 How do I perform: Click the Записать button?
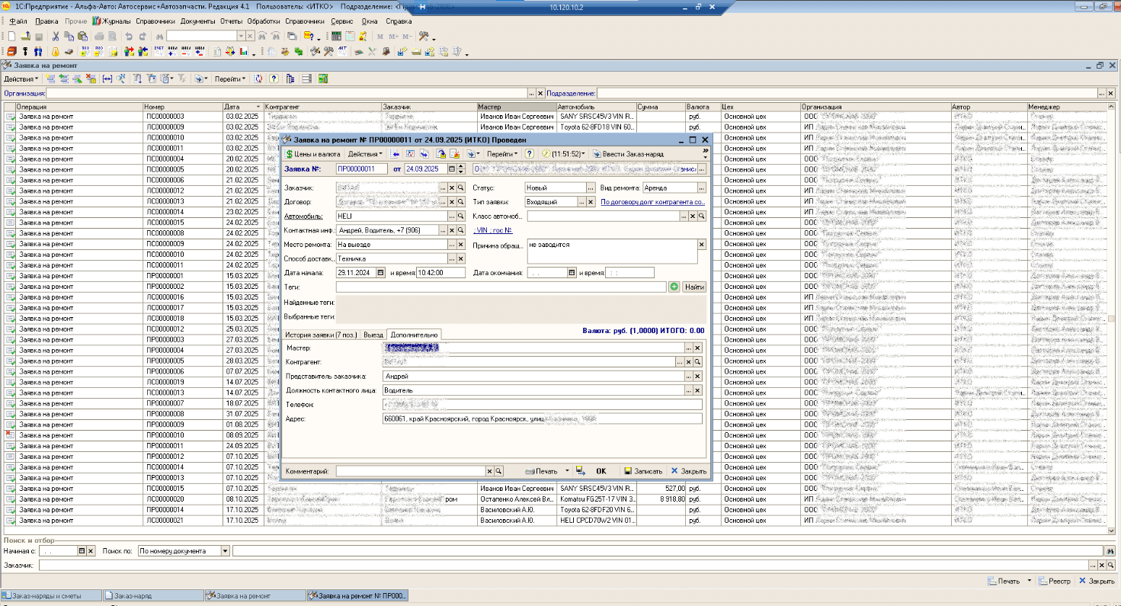tap(643, 471)
